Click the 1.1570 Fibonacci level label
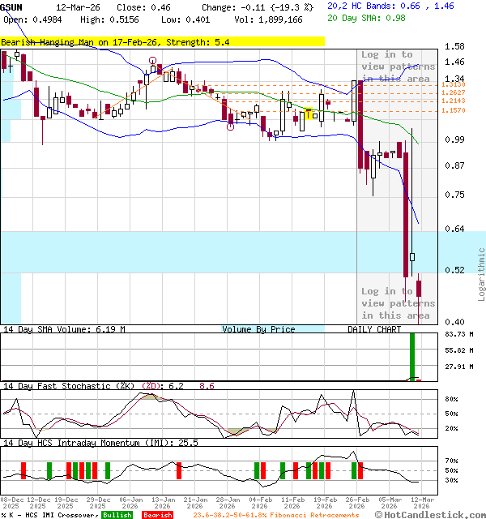 click(x=453, y=110)
